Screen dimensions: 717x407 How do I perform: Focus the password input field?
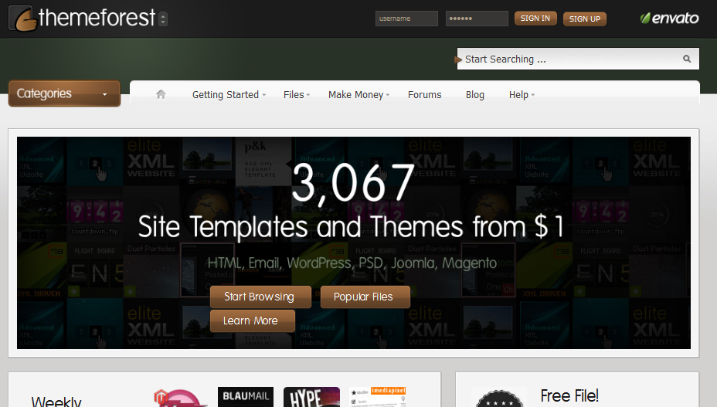477,19
